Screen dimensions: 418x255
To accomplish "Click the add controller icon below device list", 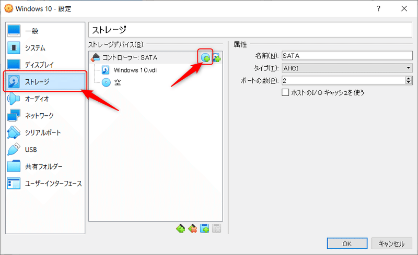I will click(180, 228).
